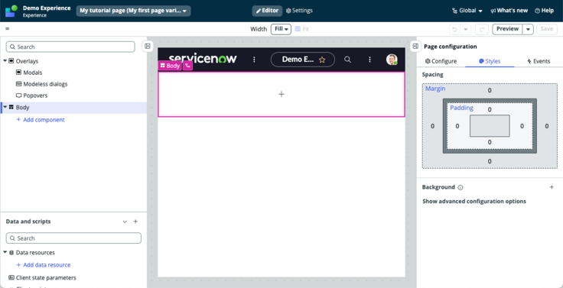
Task: Switch to Editor mode
Action: click(x=267, y=11)
